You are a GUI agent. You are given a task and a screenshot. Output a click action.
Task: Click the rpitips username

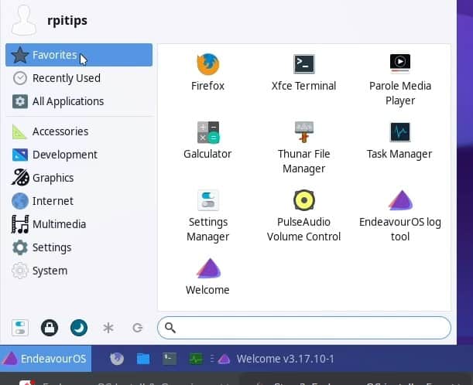point(67,20)
